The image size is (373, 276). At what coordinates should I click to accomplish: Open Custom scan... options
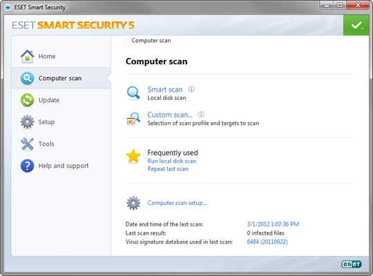[170, 115]
